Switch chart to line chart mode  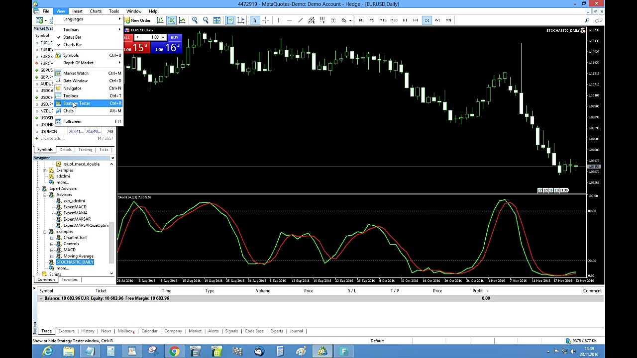[182, 20]
